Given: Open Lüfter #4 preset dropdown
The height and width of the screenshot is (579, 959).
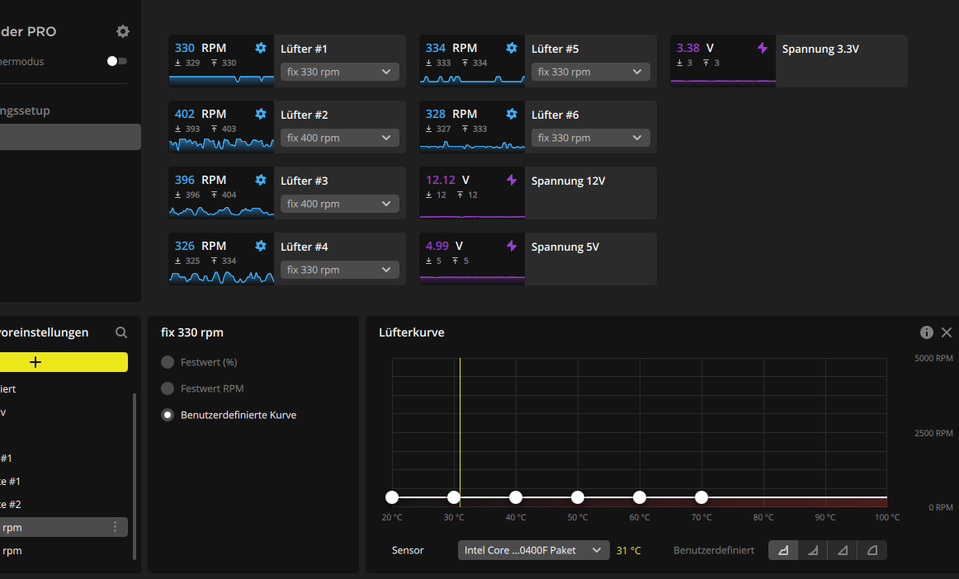Looking at the screenshot, I should coord(339,270).
